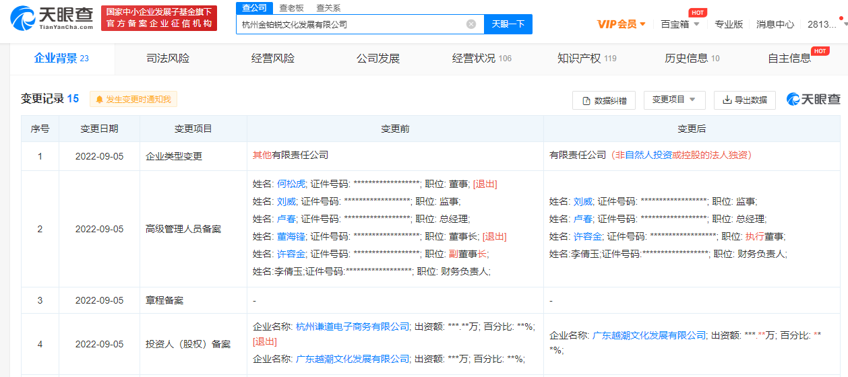Open the 消息中心 message center
848x377 pixels.
coord(775,24)
